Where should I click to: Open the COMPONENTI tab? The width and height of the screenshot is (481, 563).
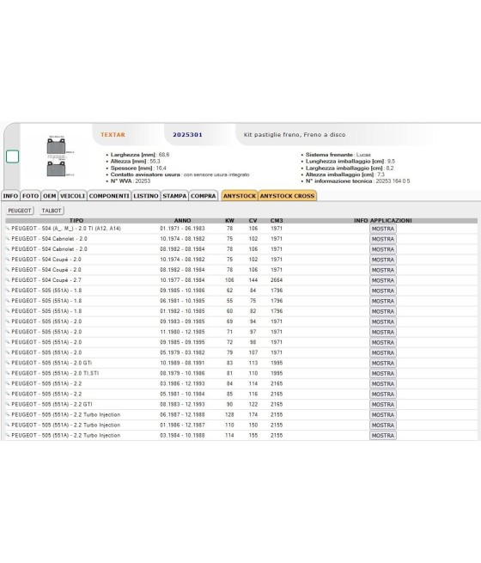pyautogui.click(x=109, y=196)
